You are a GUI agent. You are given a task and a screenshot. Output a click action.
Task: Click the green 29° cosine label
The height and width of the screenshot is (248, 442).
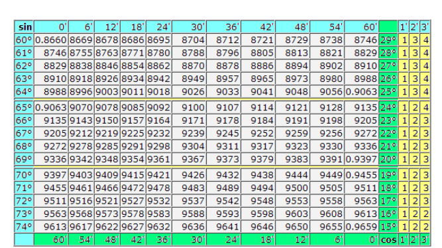click(x=388, y=40)
